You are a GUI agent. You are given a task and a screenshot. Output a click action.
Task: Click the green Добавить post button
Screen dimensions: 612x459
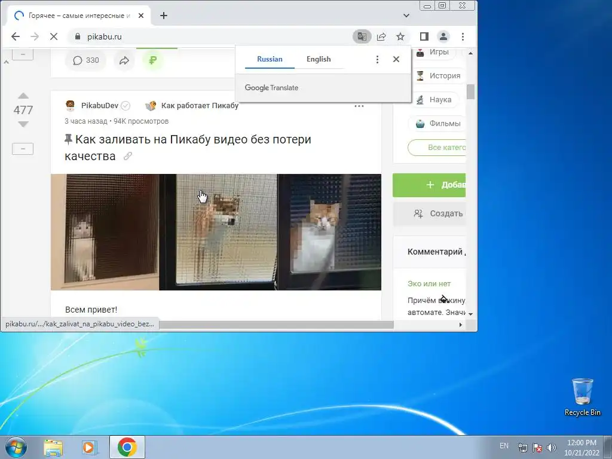click(x=429, y=185)
